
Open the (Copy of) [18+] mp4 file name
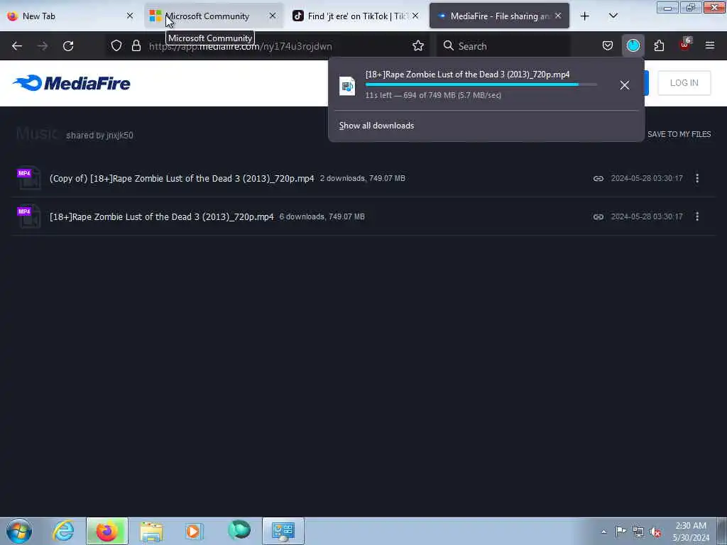click(182, 178)
